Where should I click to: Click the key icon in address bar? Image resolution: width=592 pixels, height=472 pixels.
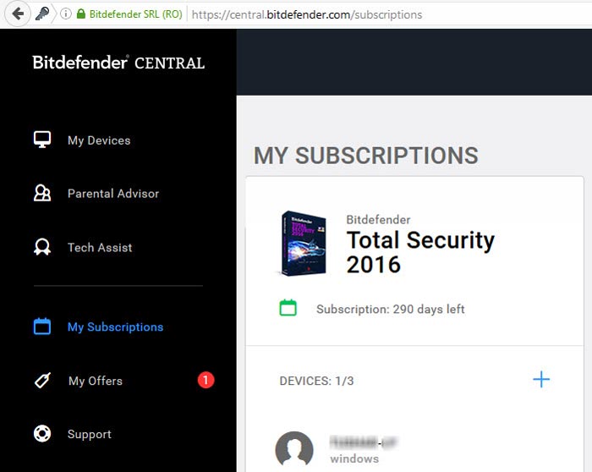pos(42,14)
